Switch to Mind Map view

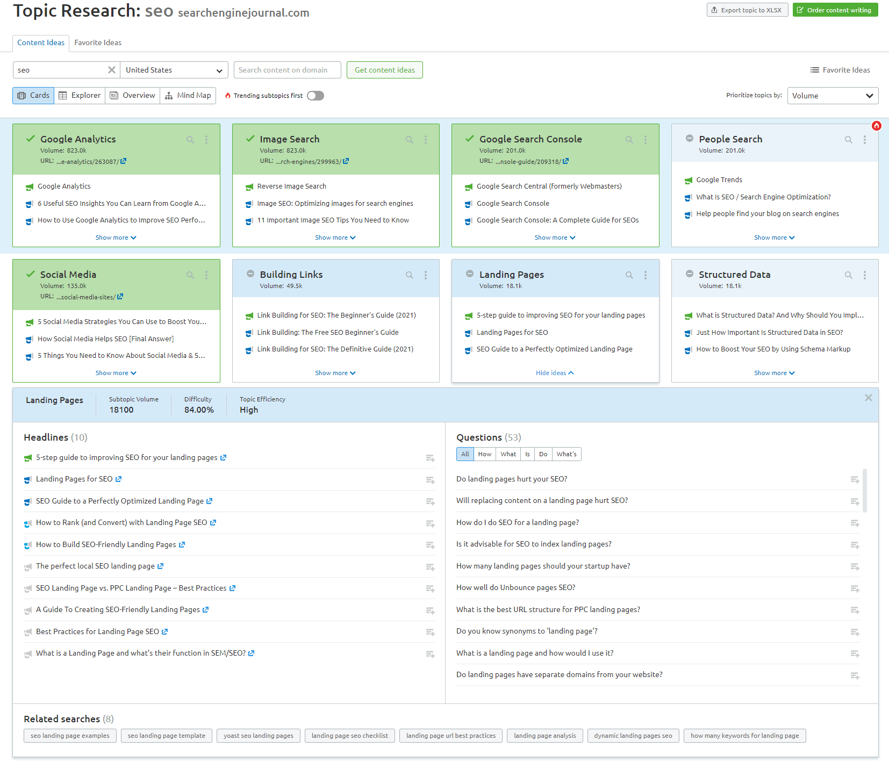[x=188, y=96]
